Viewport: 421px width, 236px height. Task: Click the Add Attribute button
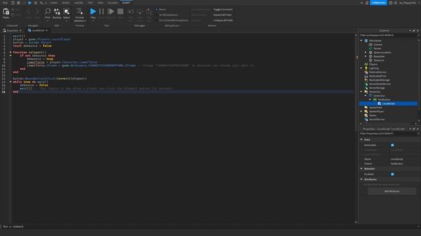(392, 191)
